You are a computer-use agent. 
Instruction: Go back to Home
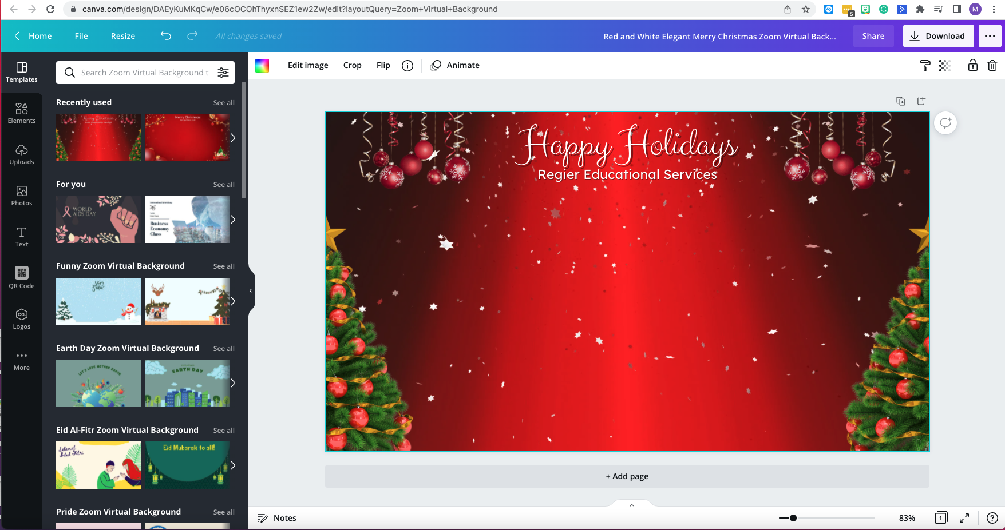(33, 36)
